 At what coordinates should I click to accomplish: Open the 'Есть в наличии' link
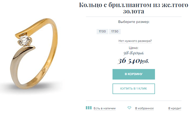coord(105,108)
